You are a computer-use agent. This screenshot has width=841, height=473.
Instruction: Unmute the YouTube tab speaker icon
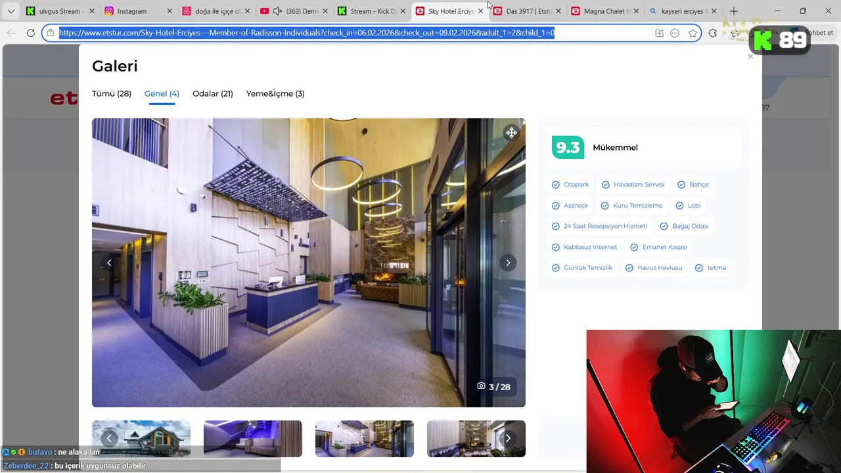(277, 11)
